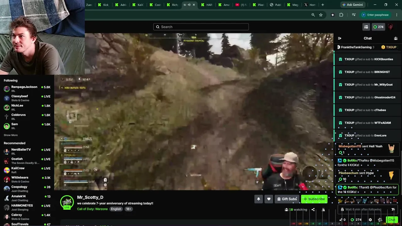This screenshot has width=402, height=226.
Task: Click Ask Gemini button
Action: point(353,5)
